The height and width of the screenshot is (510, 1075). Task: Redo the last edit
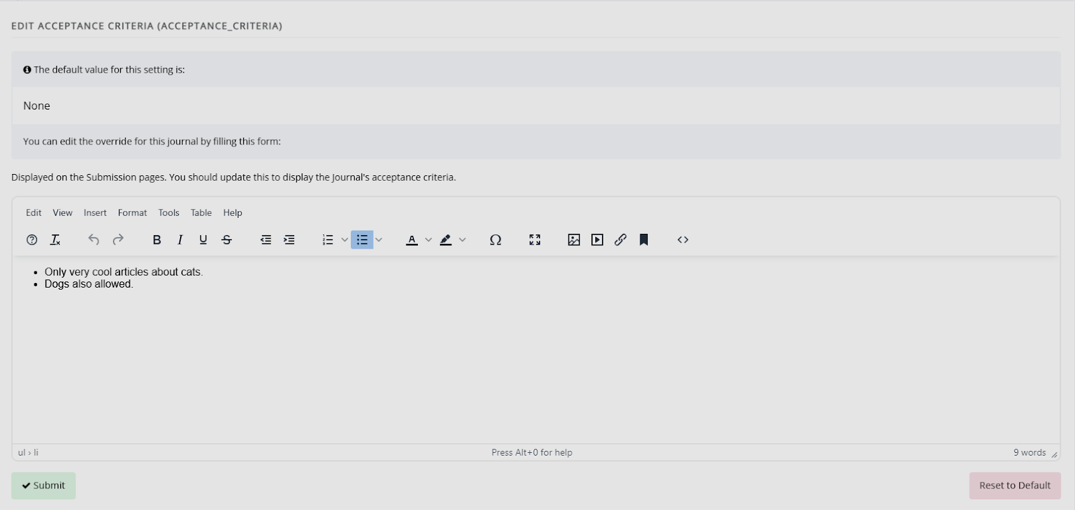coord(118,240)
